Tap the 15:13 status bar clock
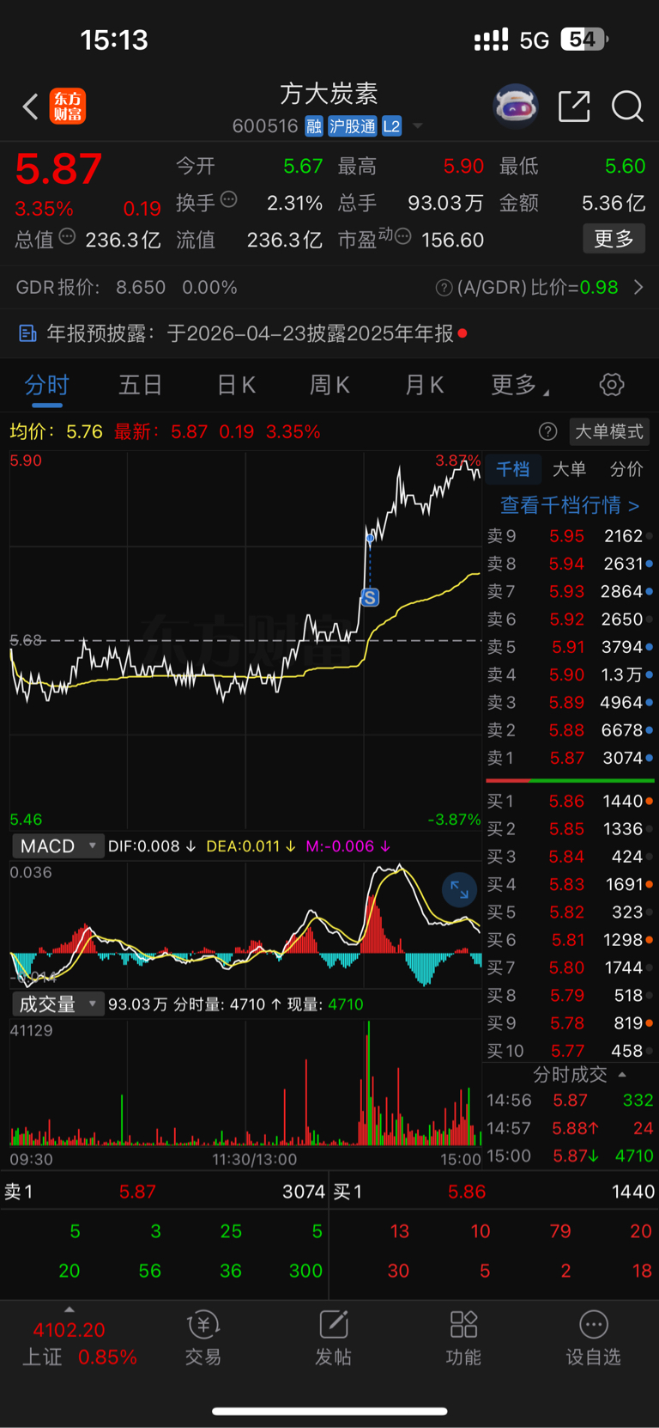 coord(114,40)
